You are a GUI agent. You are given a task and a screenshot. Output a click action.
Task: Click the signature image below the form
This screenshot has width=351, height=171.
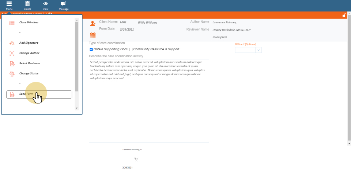pyautogui.click(x=136, y=159)
